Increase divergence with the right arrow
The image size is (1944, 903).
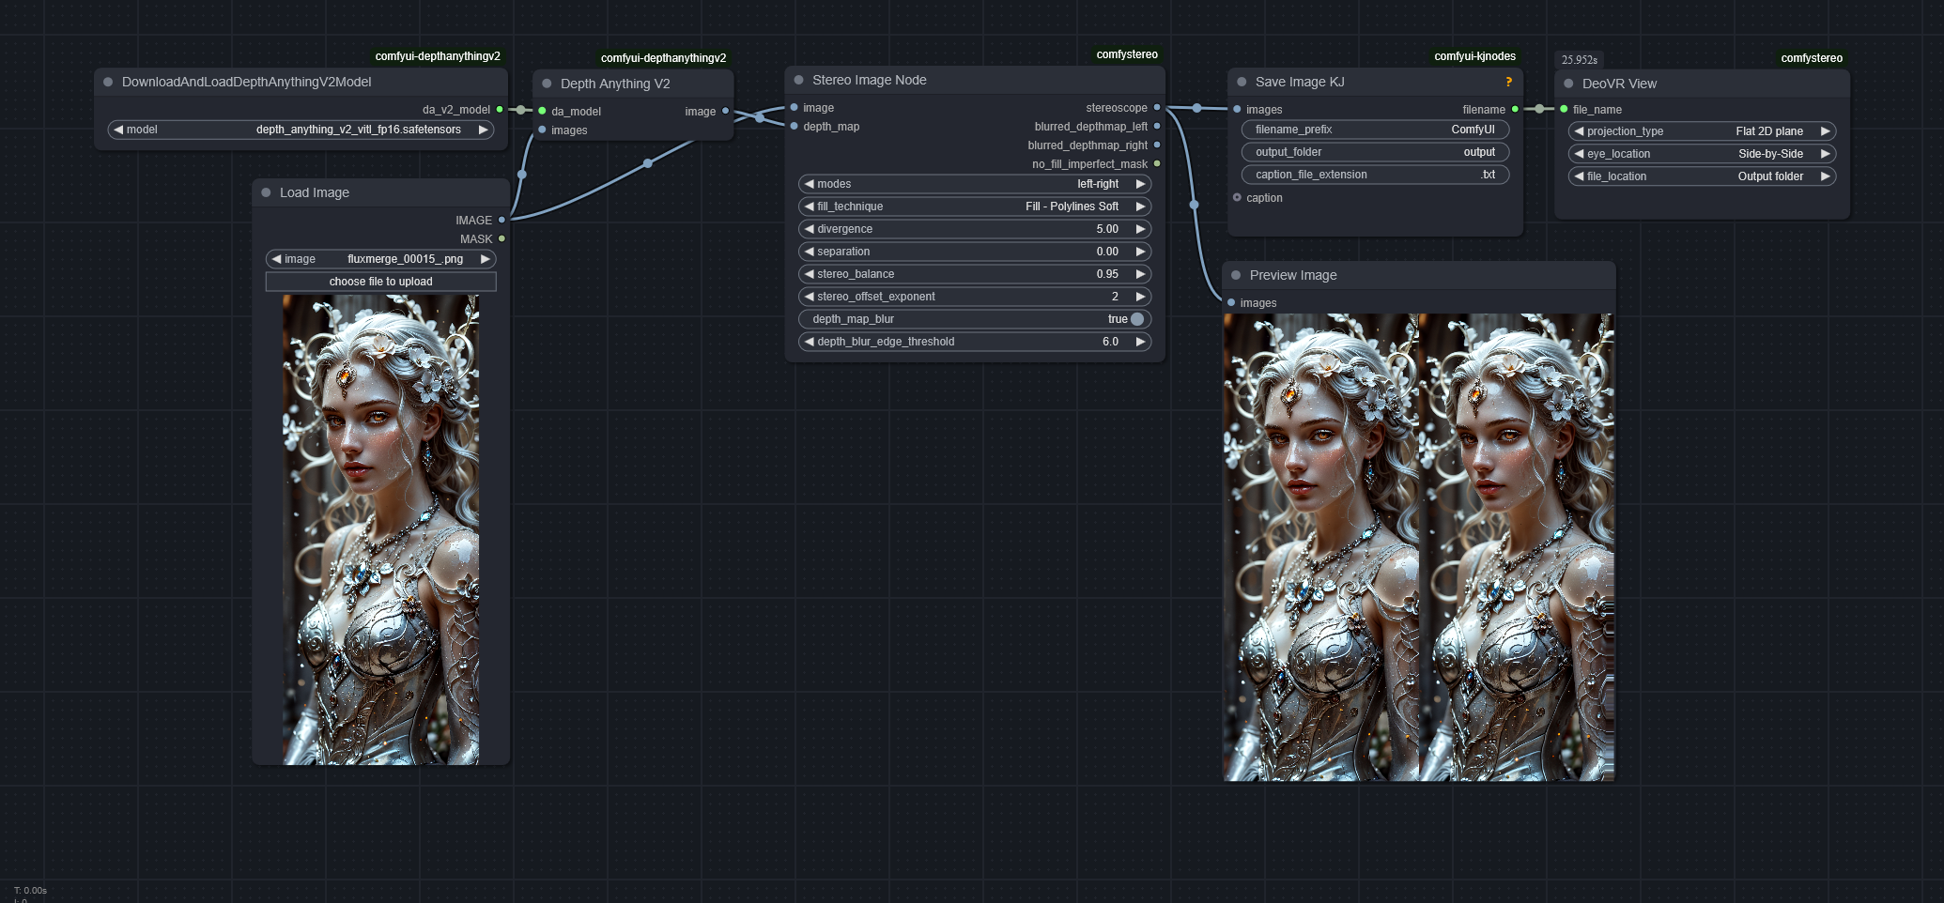(1140, 229)
